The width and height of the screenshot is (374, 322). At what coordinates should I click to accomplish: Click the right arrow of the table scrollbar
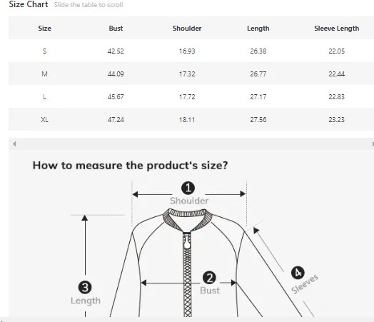click(x=373, y=144)
